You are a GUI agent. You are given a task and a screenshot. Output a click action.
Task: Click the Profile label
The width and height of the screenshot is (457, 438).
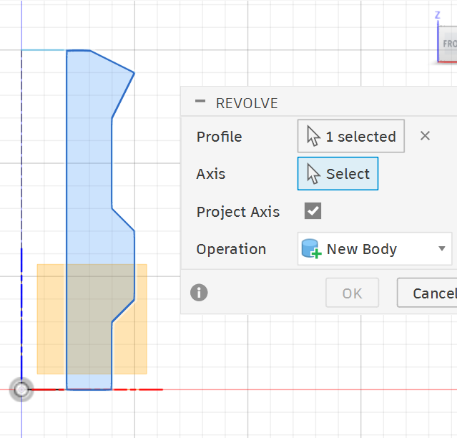click(x=219, y=137)
